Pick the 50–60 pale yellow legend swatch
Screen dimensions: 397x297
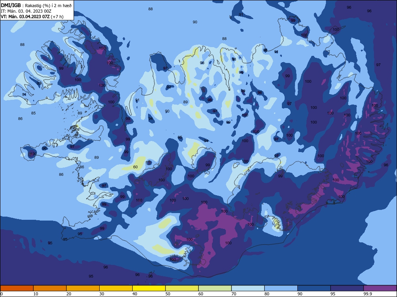tap(182, 288)
